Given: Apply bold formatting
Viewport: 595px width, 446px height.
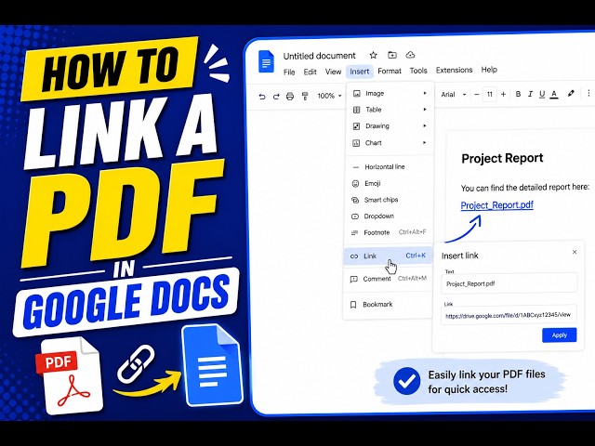Looking at the screenshot, I should [x=518, y=94].
